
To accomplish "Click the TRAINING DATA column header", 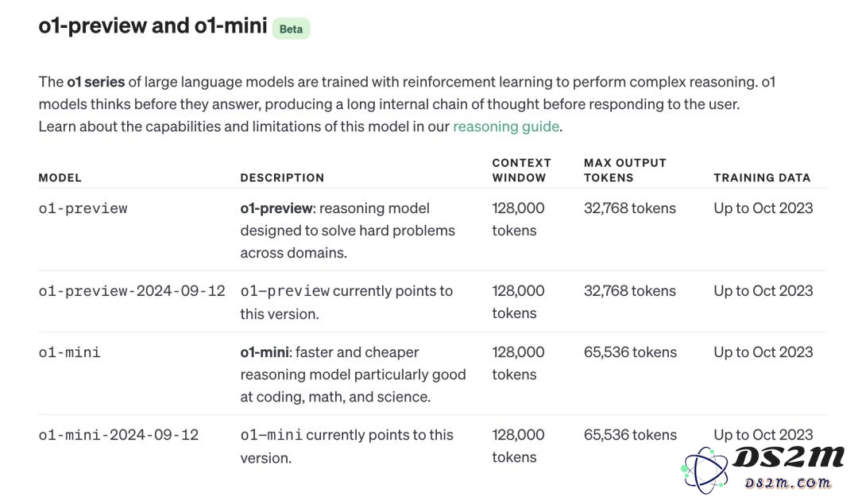I will pyautogui.click(x=762, y=177).
